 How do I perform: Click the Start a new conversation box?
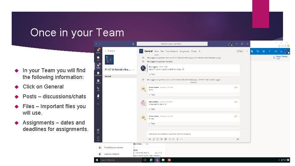tap(193, 134)
